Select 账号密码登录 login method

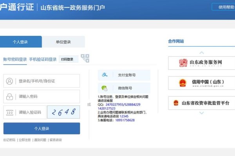click(x=15, y=59)
